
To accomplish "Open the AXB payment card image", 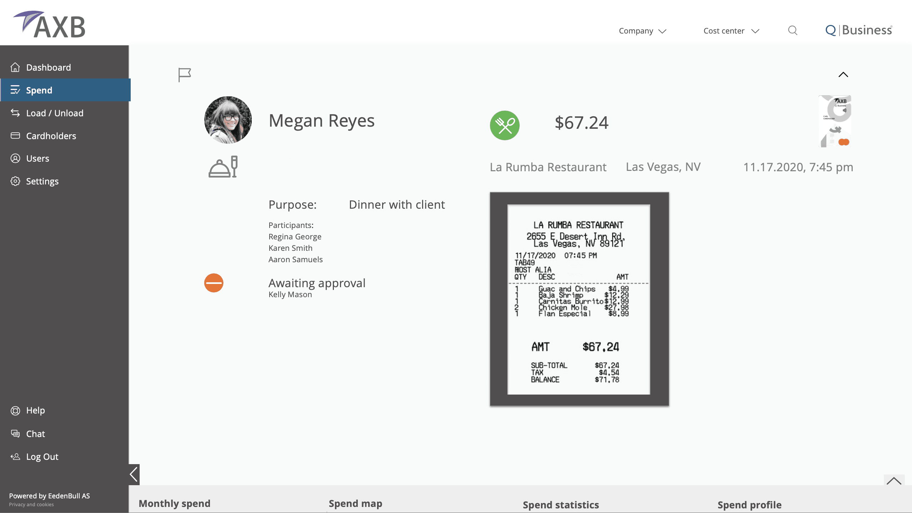I will point(835,121).
